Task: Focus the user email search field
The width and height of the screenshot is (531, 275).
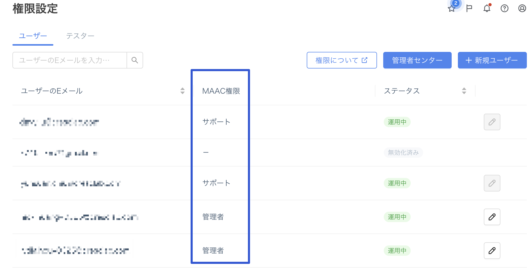Action: coord(69,60)
